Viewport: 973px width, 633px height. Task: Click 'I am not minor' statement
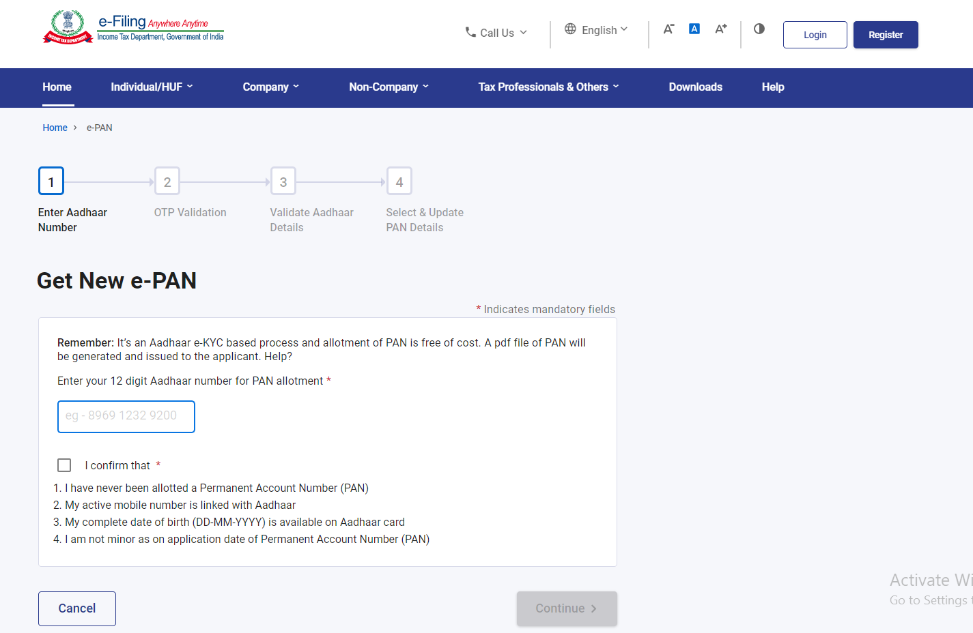[x=247, y=540]
